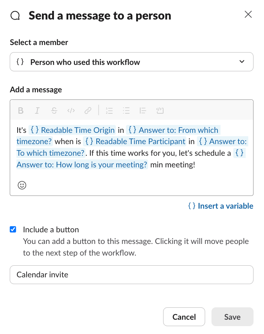Apply blockquote formatting
The width and height of the screenshot is (264, 334).
143,110
